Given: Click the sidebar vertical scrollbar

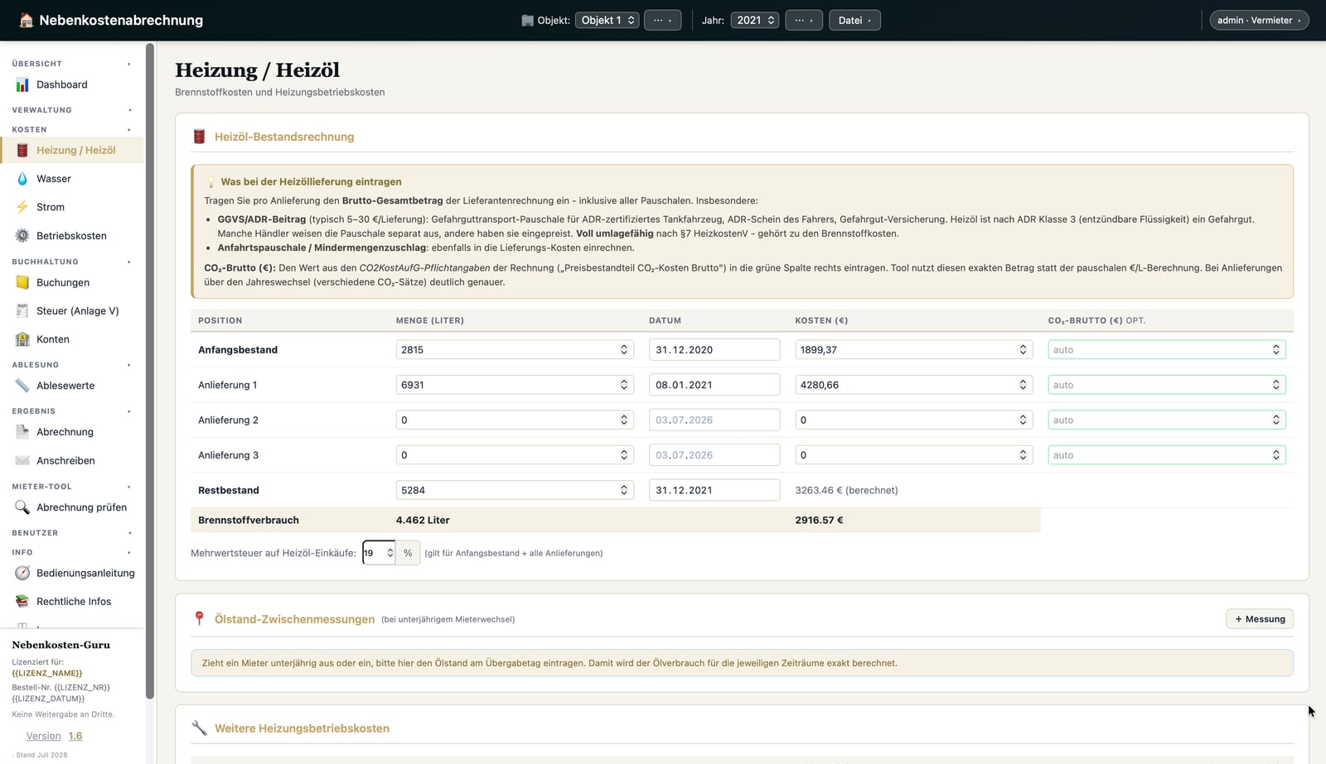Looking at the screenshot, I should pos(150,372).
